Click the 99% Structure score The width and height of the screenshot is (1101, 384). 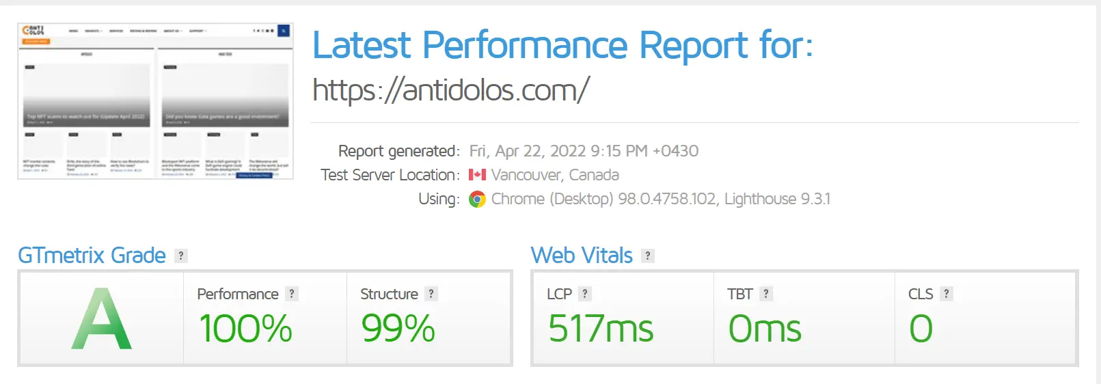click(398, 329)
